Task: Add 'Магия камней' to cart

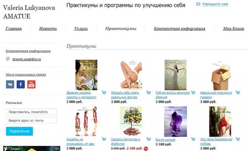Action: [193, 139]
